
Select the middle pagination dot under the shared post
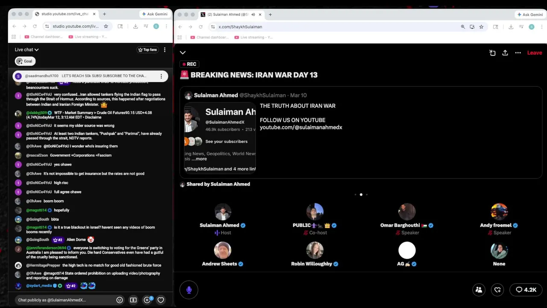[361, 195]
